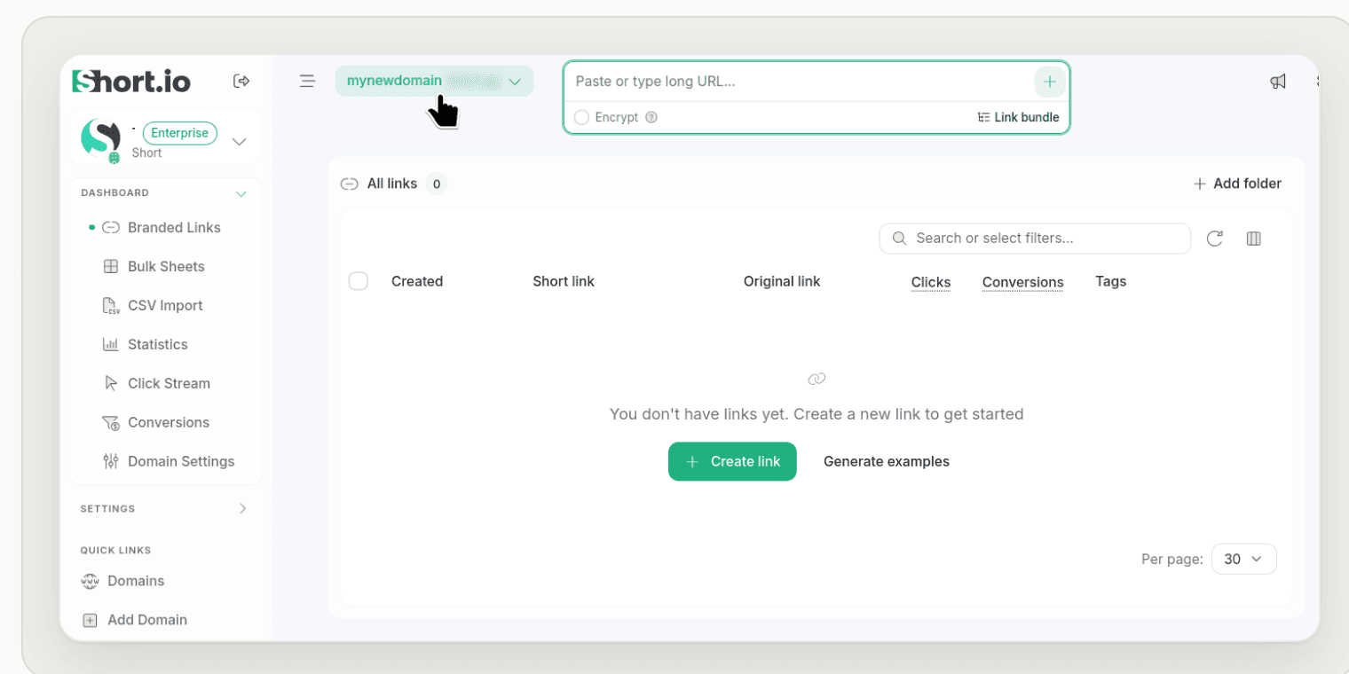Sort by the Clicks column header

(931, 282)
